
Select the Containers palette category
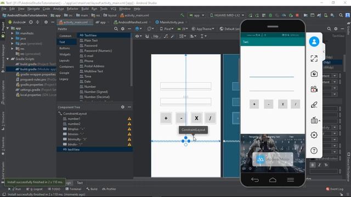(x=66, y=67)
